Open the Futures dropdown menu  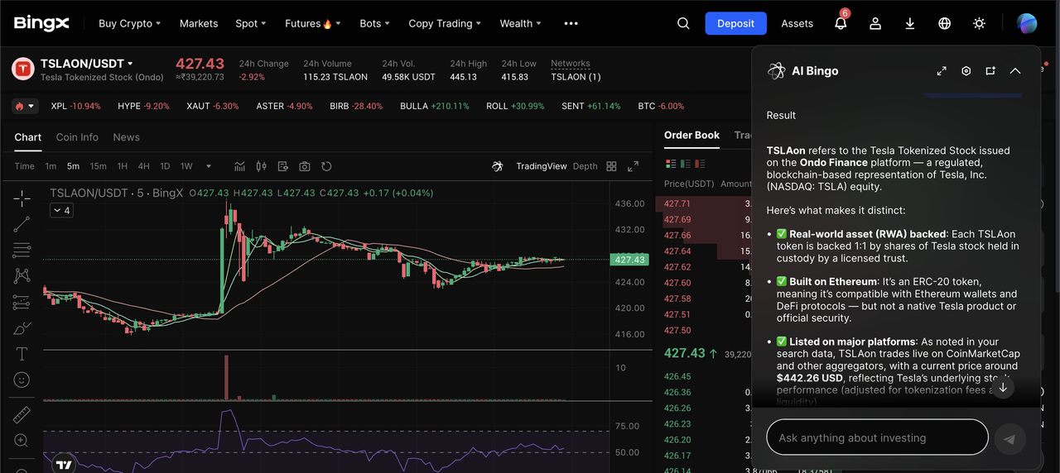click(312, 24)
